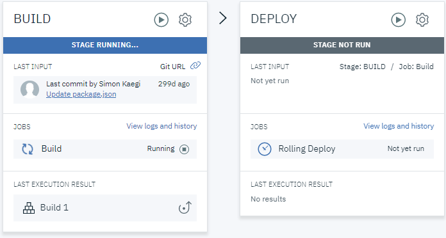
Task: Click Not yet run next to Rolling Deploy
Action: [x=406, y=148]
